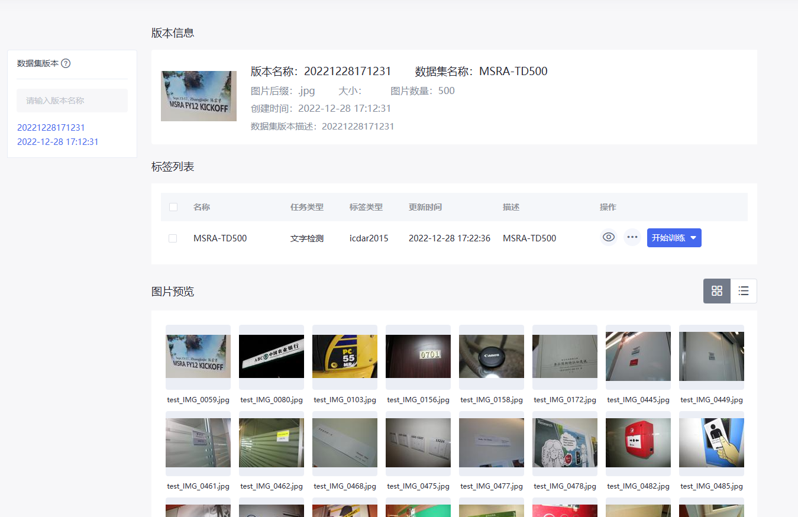Open thumbnail test_IMG_0468.jpg
Image resolution: width=798 pixels, height=517 pixels.
[x=345, y=443]
